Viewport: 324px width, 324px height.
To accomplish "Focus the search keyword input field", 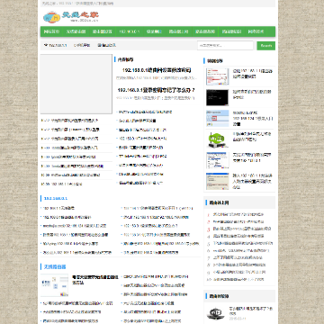I will point(225,46).
